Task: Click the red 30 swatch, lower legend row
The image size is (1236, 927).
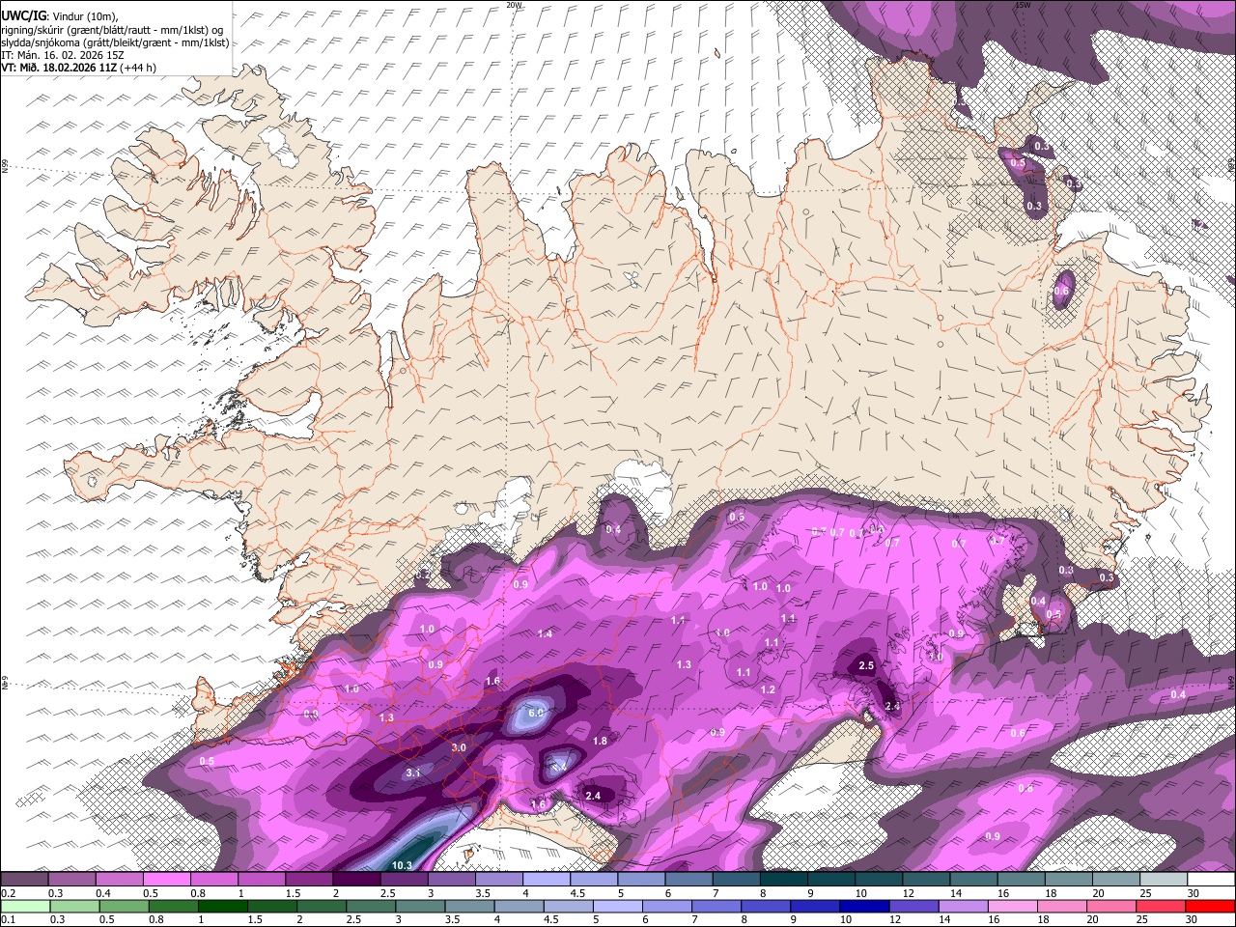Action: [1210, 907]
